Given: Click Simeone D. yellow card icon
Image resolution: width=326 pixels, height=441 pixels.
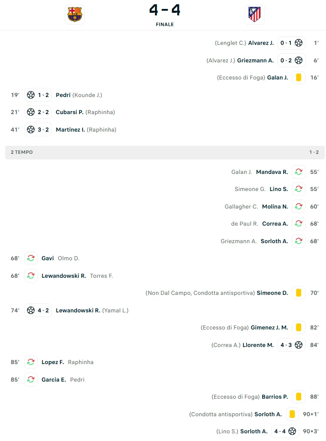Looking at the screenshot, I should pyautogui.click(x=299, y=293).
